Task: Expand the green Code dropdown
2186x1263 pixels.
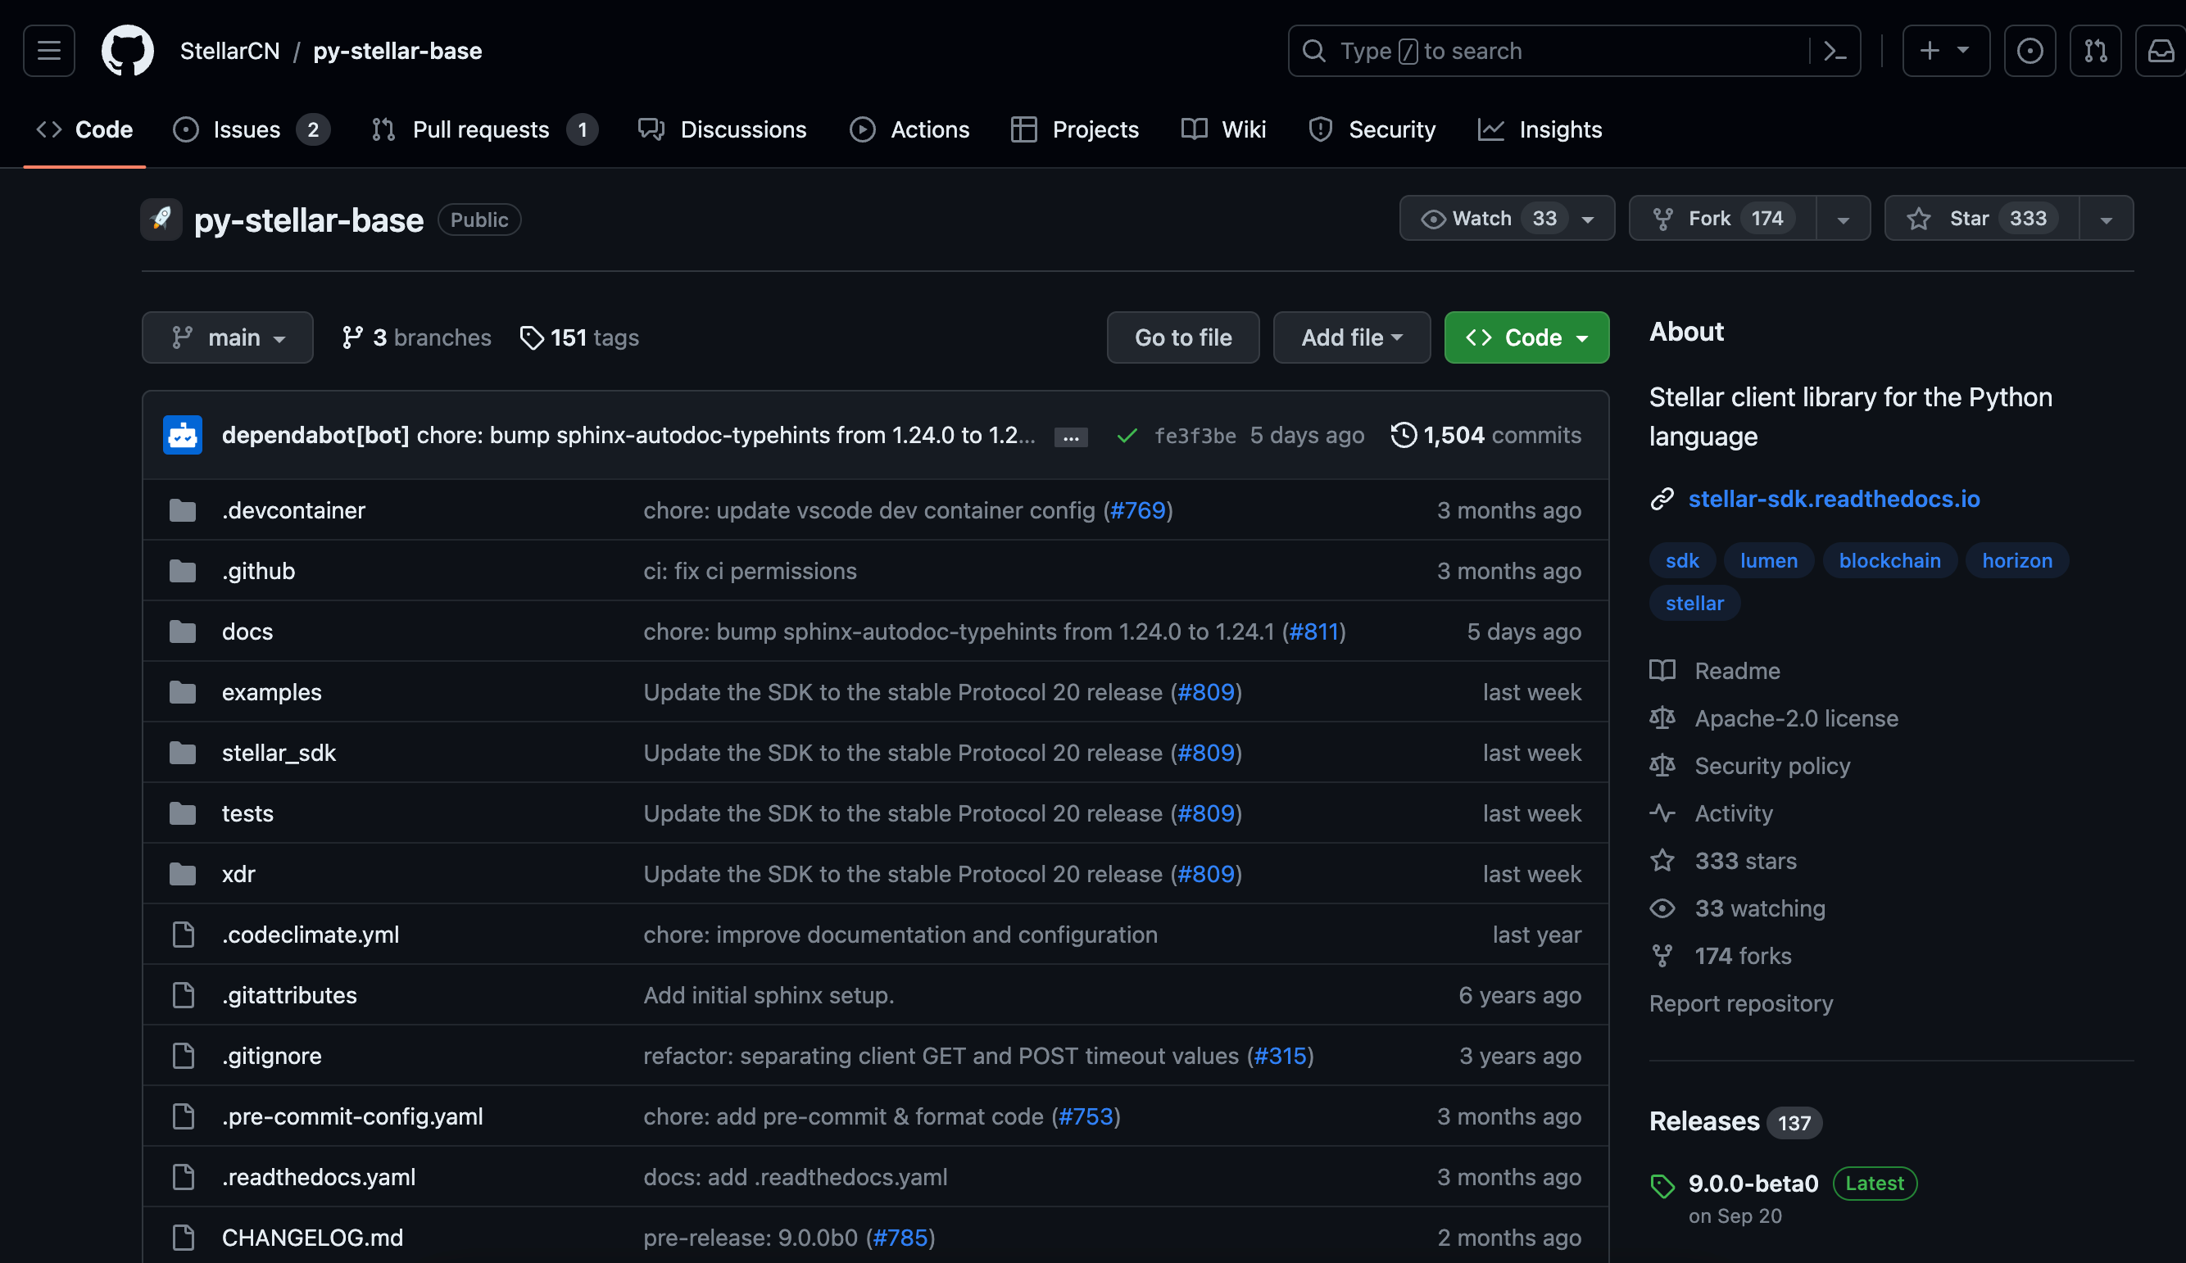Action: coord(1526,337)
